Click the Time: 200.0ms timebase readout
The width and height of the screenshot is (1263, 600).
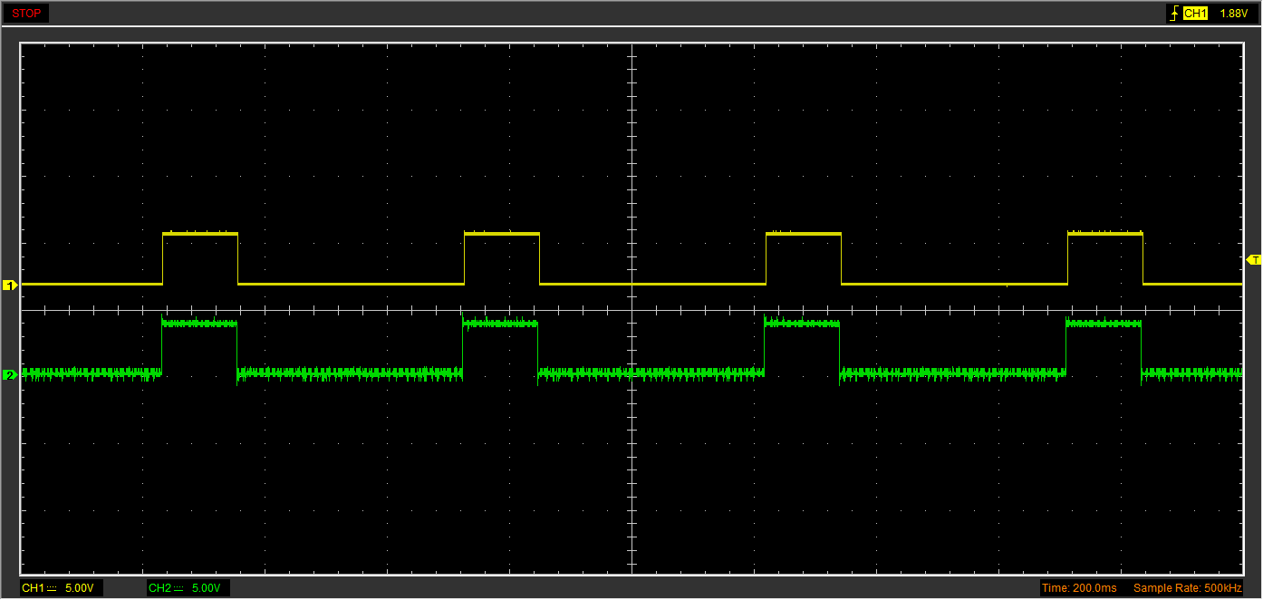coord(1079,589)
